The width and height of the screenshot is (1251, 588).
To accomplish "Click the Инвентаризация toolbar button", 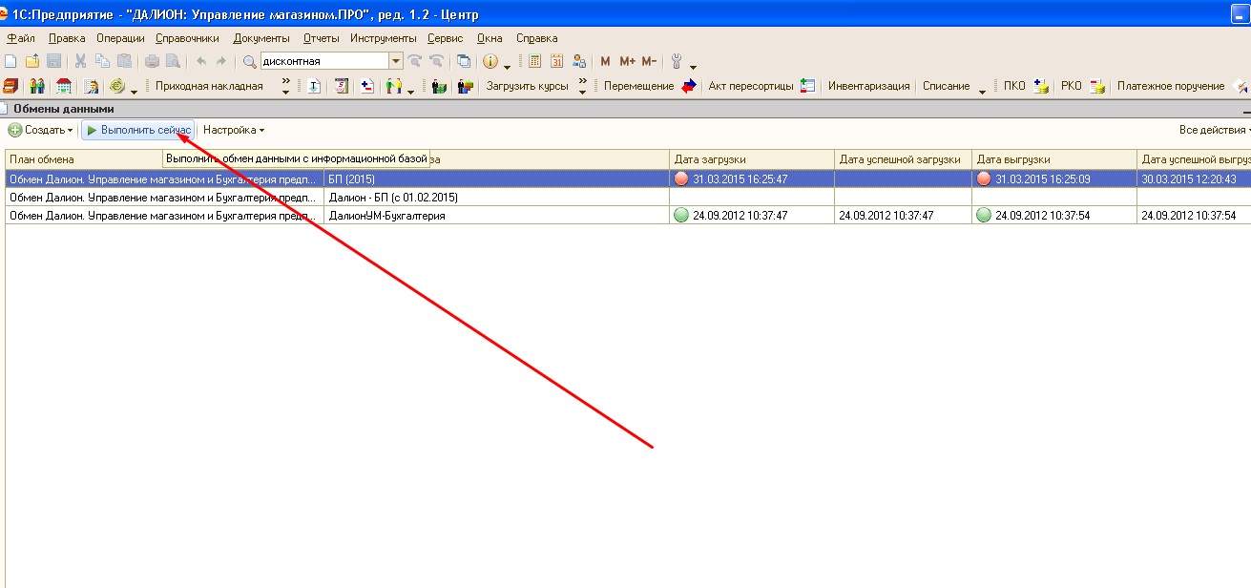I will point(868,86).
